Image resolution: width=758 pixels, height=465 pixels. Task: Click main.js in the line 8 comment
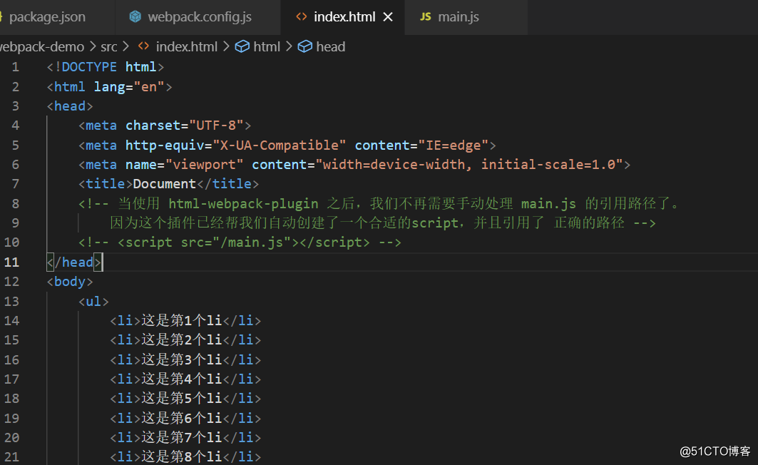548,203
